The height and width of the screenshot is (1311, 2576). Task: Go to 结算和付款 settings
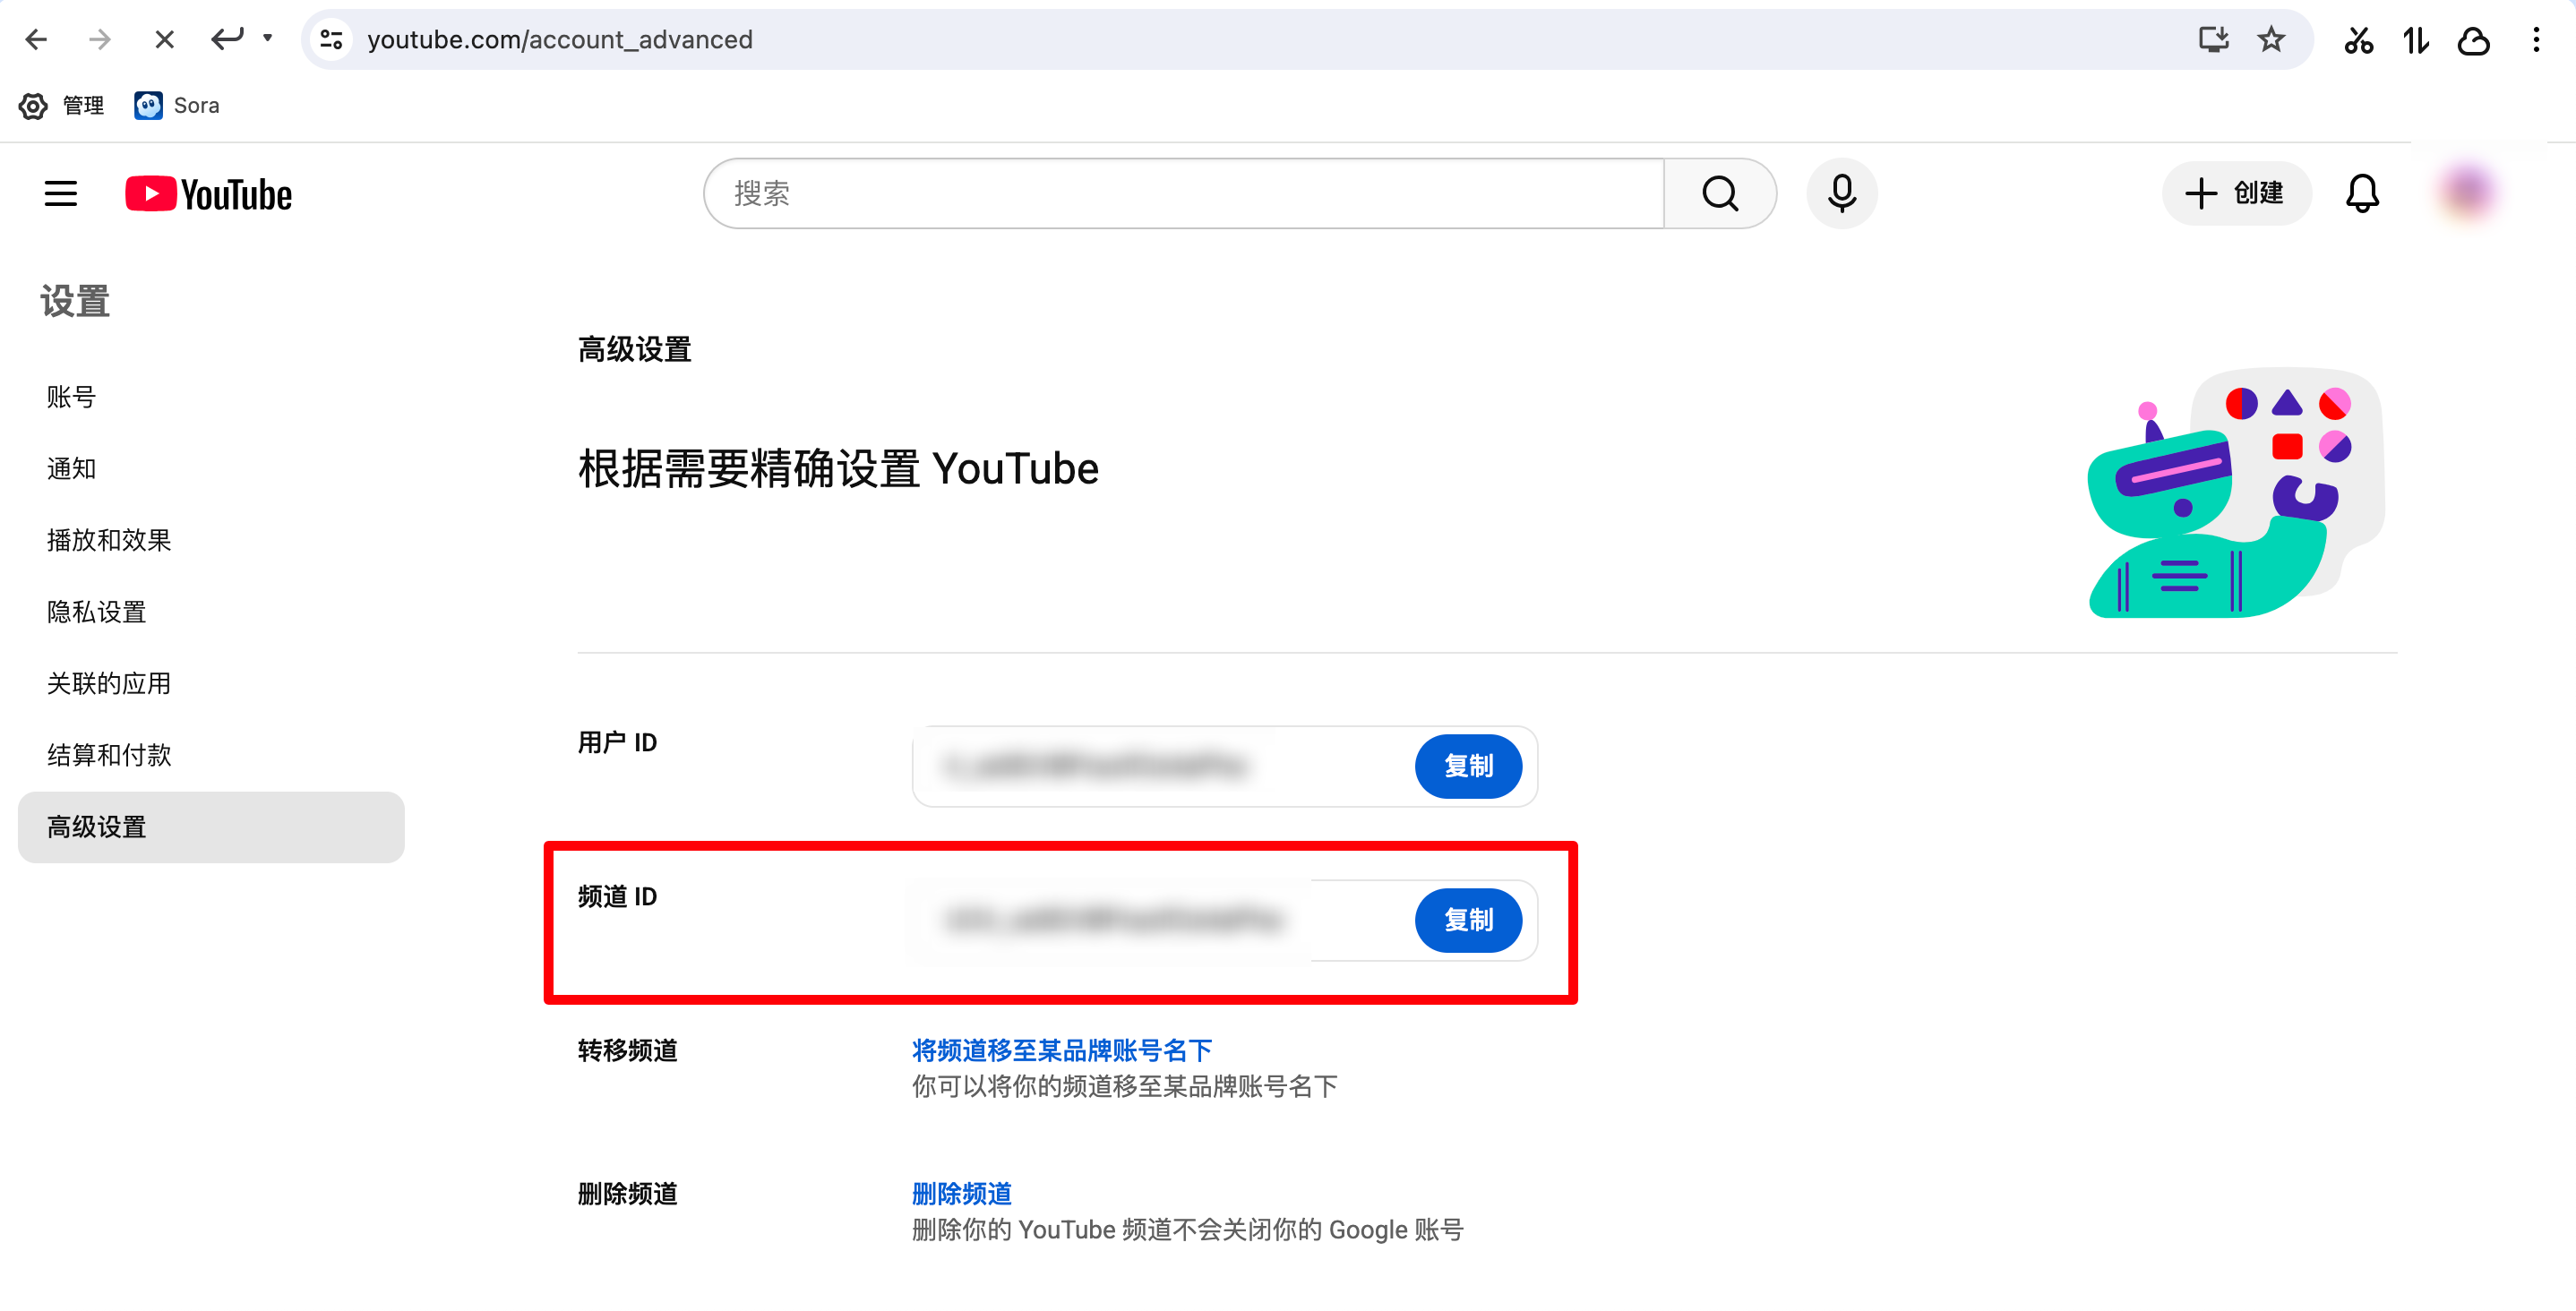point(109,755)
